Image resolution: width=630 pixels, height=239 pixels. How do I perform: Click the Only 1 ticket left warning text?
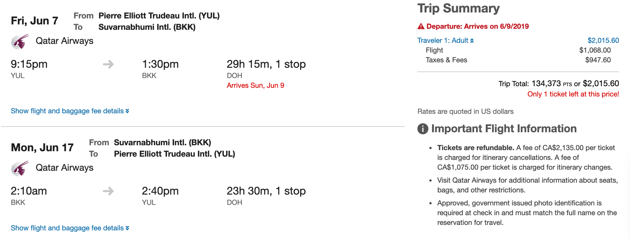573,94
